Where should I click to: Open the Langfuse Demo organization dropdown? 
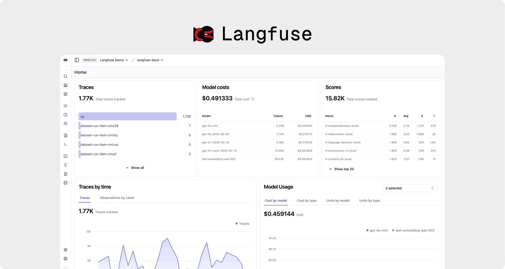pos(114,60)
